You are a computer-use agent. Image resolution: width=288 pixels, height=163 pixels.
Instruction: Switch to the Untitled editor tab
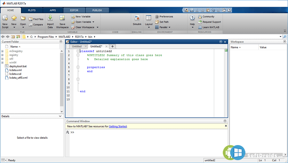77,46
